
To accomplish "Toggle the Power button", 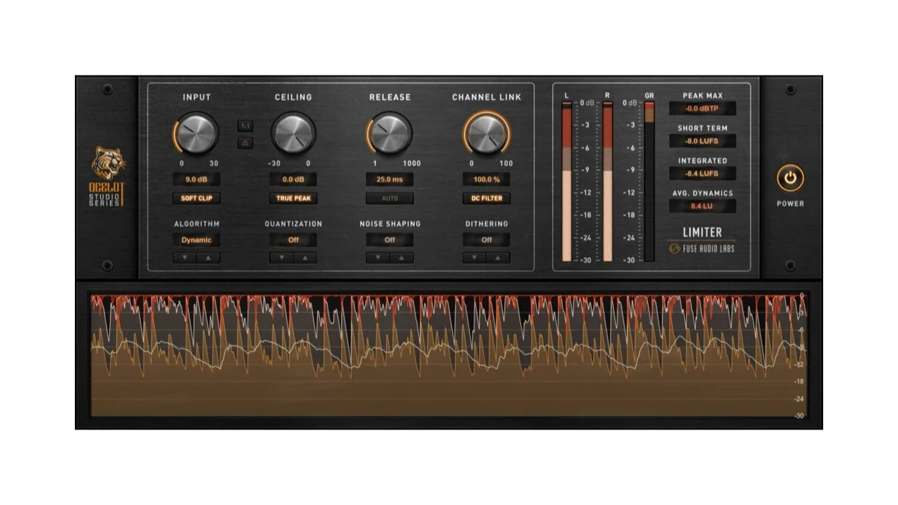I will click(x=790, y=179).
